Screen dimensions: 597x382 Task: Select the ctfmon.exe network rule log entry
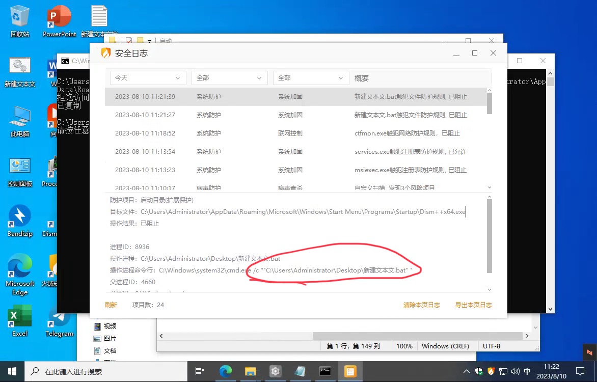295,133
